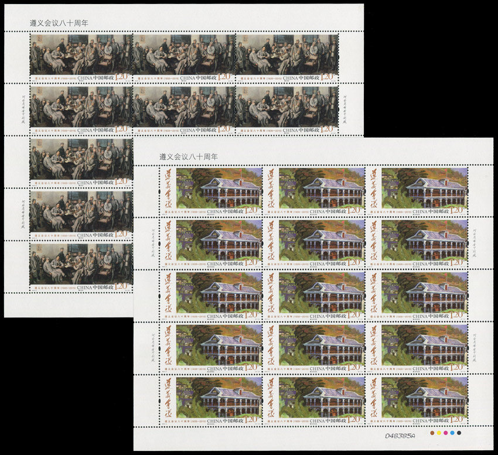Select the top-left stamp of the building sheet
Viewport: 498px width, 455px height.
pos(210,191)
